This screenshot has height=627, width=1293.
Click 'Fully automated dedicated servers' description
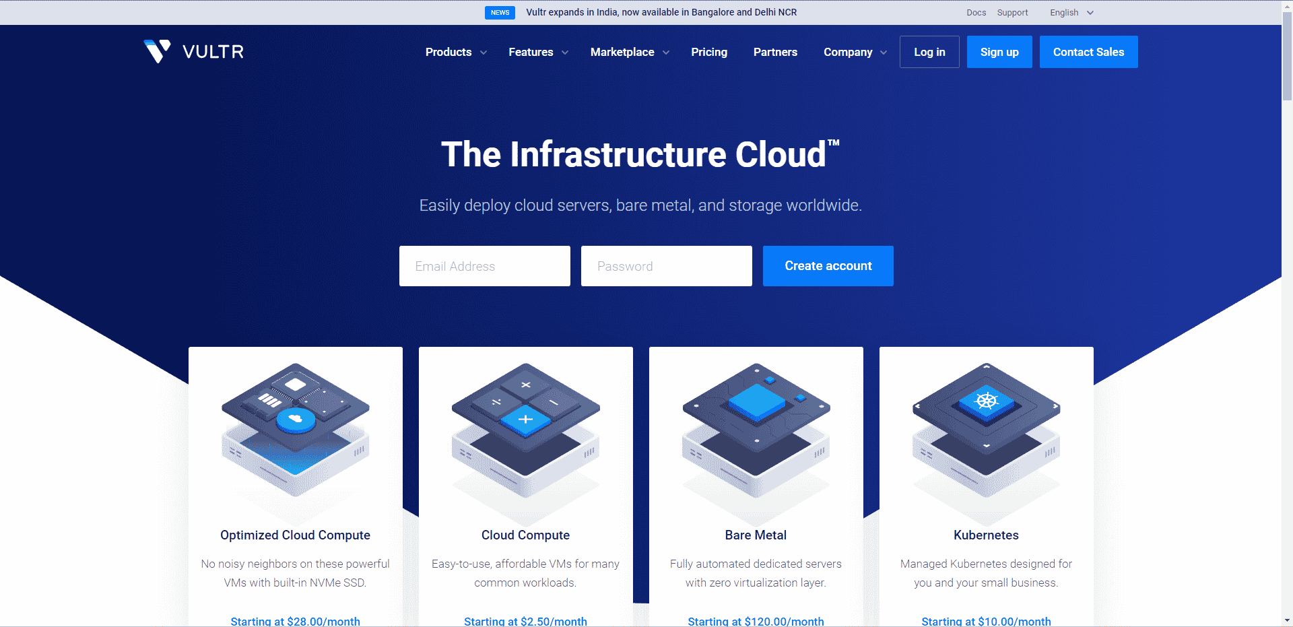756,573
